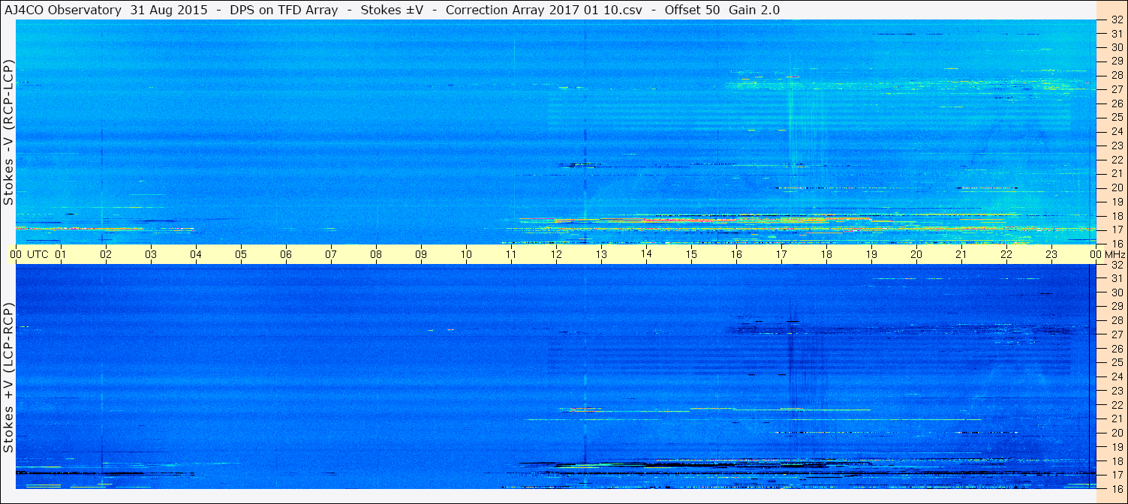This screenshot has height=504, width=1128.
Task: Click the 01 hour mark on UTC axis
Action: pyautogui.click(x=61, y=254)
